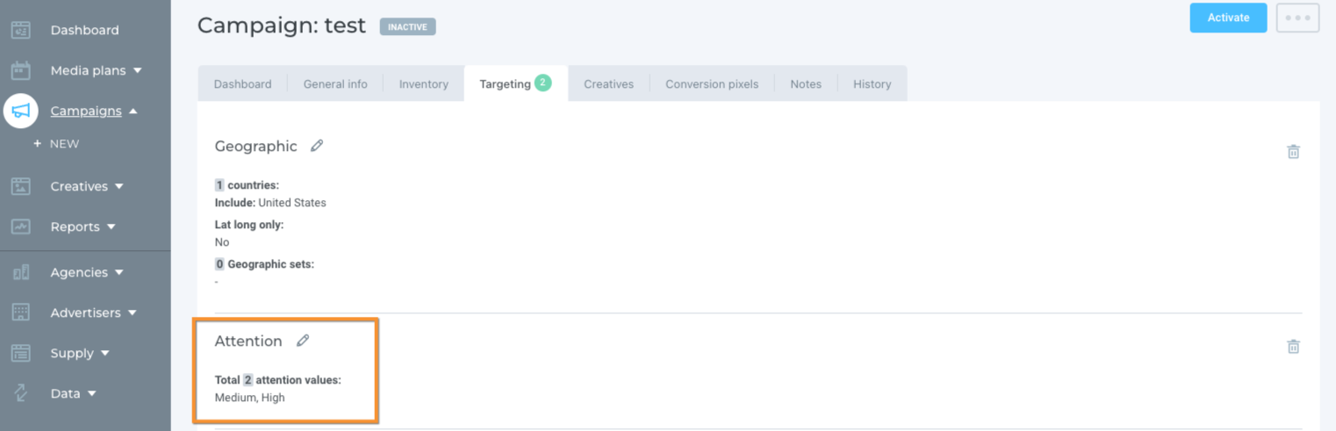Viewport: 1336px width, 431px height.
Task: Click the '0 Geographic sets:' label
Action: [x=264, y=264]
